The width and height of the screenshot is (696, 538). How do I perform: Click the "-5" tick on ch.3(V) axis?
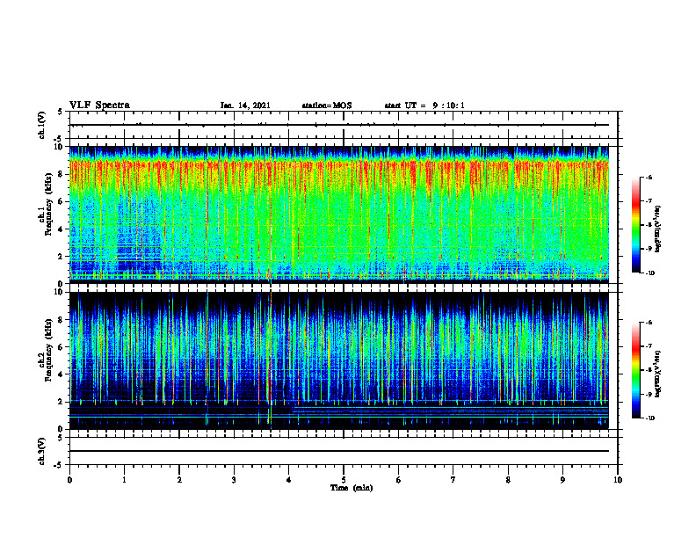pyautogui.click(x=59, y=465)
